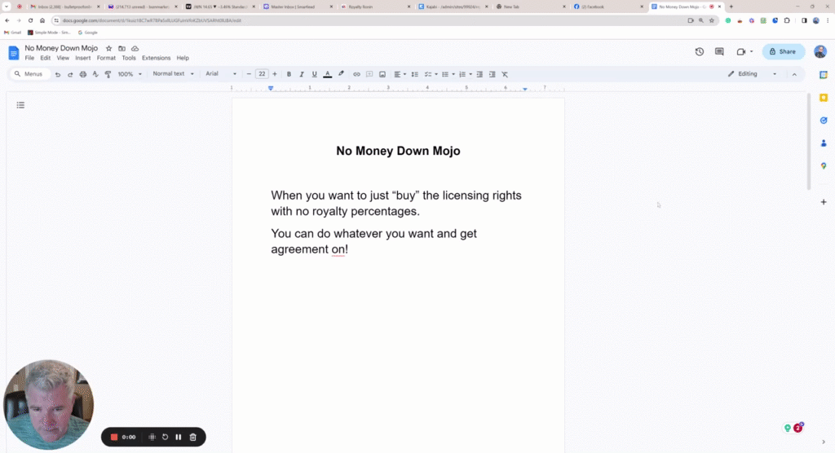Expand the checklist options arrow
Screen dimensions: 835x453
click(436, 74)
